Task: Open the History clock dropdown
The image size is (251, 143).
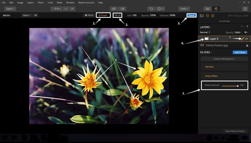Action: 160,9
